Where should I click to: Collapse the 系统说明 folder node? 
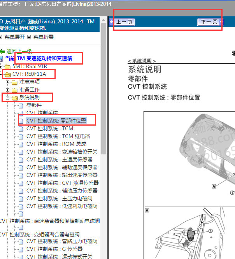tap(7, 98)
